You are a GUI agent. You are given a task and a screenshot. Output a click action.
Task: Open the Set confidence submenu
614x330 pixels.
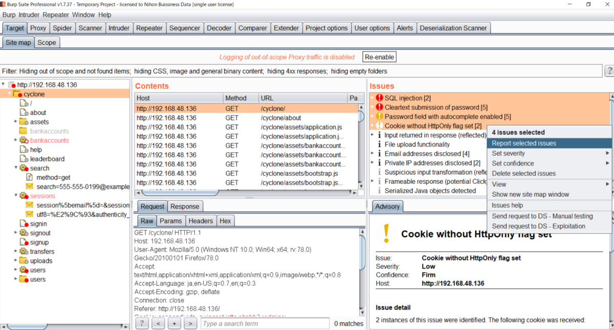(549, 163)
